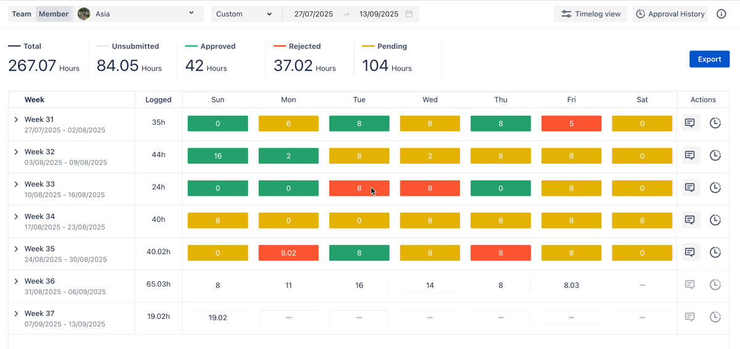This screenshot has height=349, width=740.
Task: Select the Member view toggle
Action: click(54, 14)
